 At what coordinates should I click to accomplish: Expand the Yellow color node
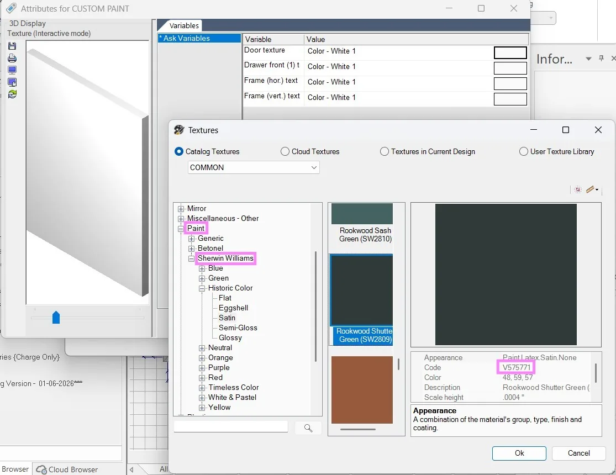coord(202,408)
